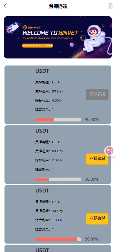Tap the floating translate icon
The image size is (116, 252).
109,151
